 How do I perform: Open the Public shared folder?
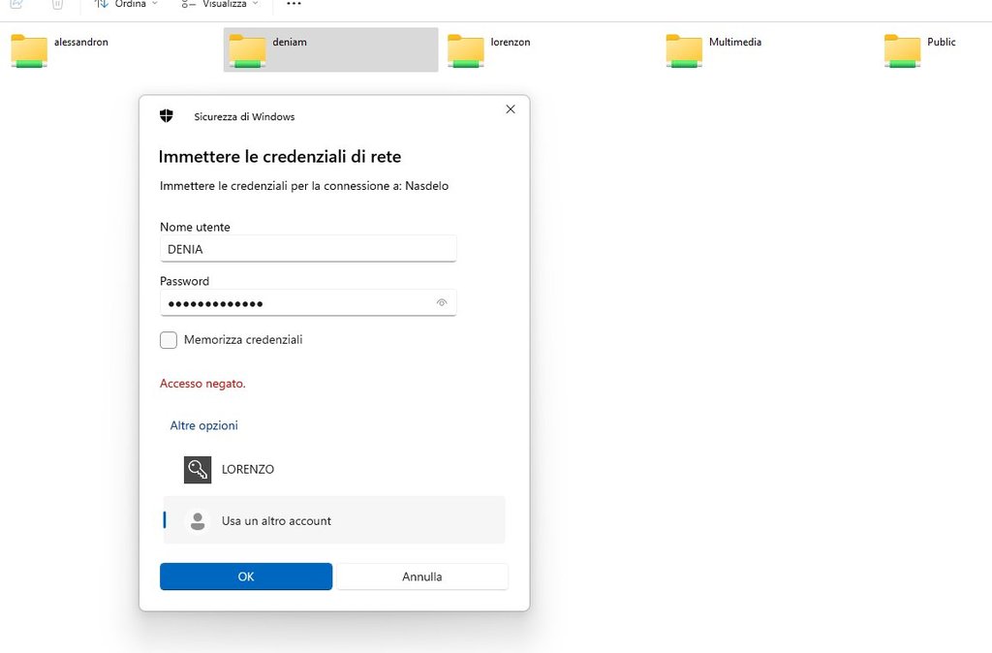[920, 50]
